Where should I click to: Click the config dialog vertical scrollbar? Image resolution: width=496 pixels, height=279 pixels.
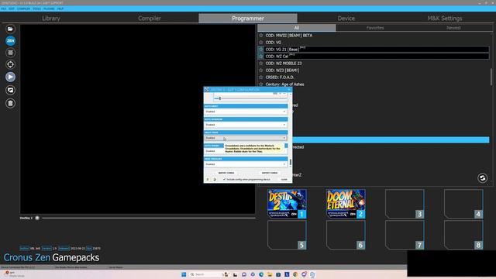click(x=291, y=162)
